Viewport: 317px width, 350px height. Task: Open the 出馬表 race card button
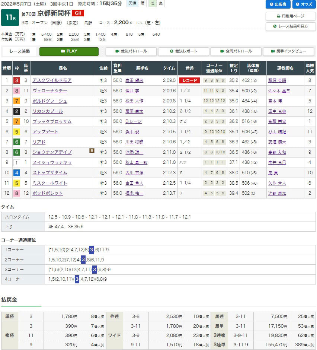coord(278,4)
